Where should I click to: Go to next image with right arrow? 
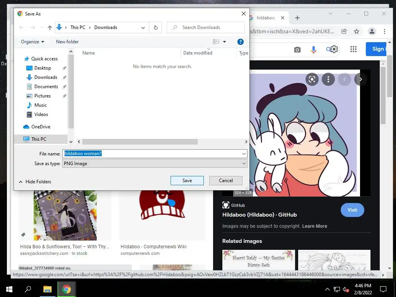click(361, 79)
